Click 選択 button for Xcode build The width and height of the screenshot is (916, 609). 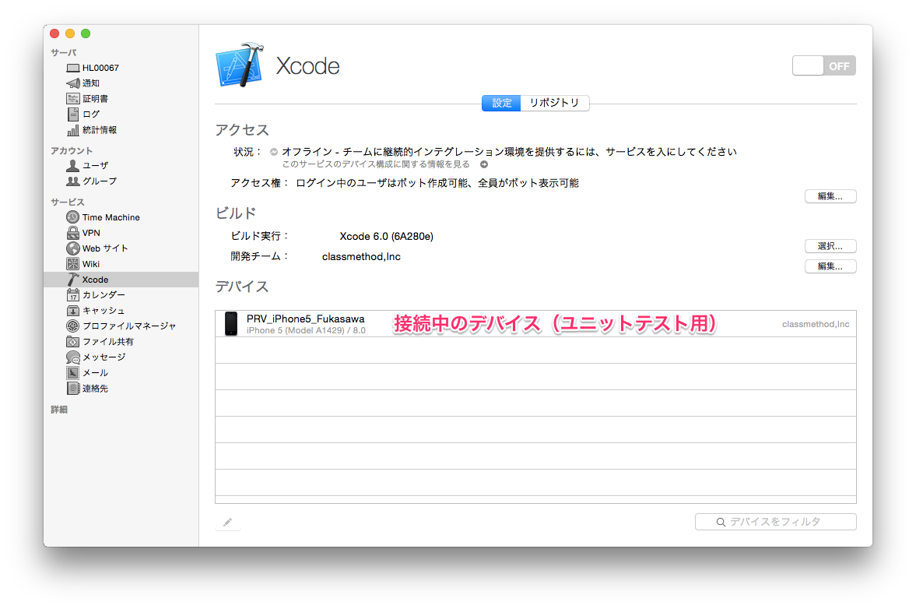(830, 246)
